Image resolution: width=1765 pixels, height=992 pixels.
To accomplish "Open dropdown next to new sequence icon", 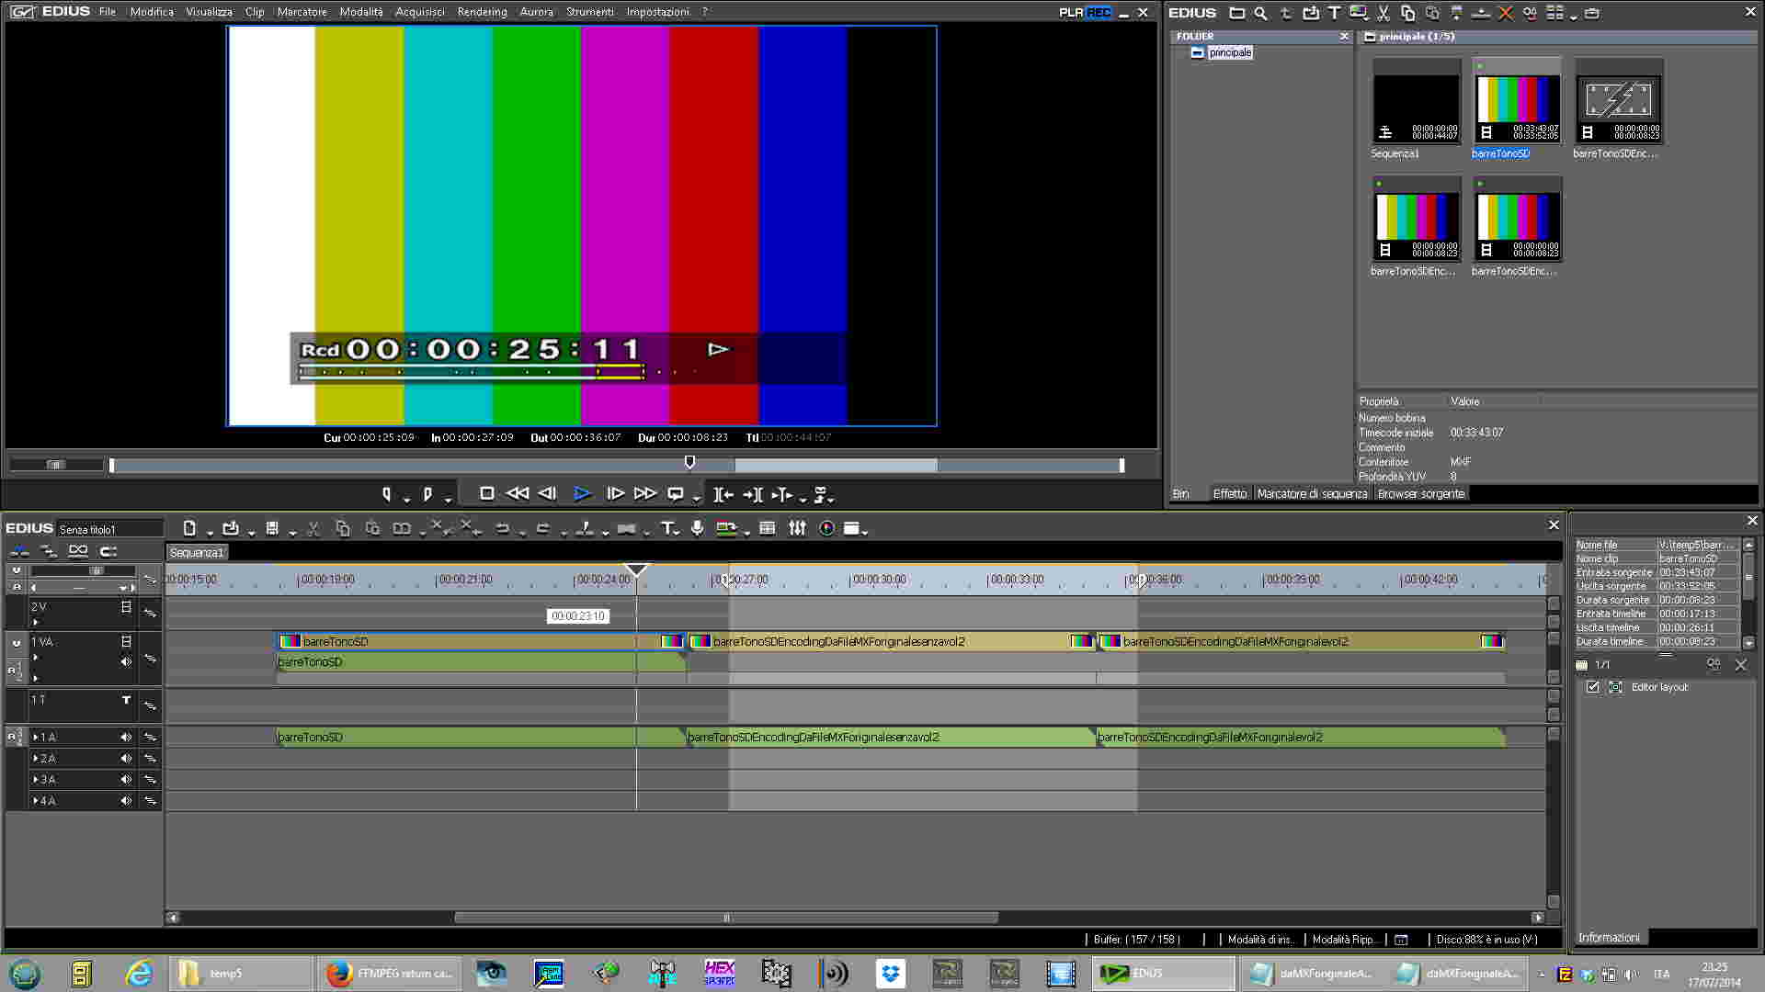I will 210,532.
